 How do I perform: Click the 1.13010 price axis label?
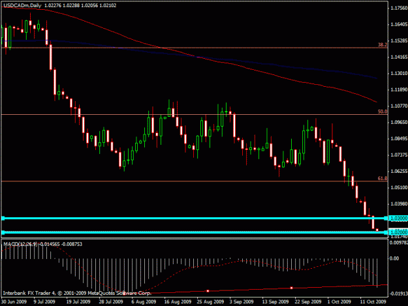pyautogui.click(x=399, y=73)
